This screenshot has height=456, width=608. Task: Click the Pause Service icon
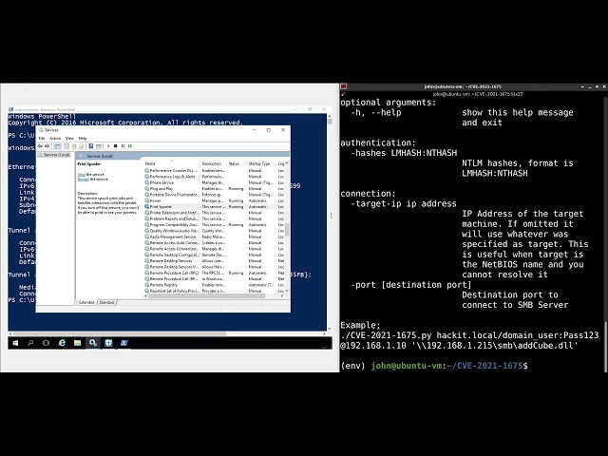click(123, 146)
